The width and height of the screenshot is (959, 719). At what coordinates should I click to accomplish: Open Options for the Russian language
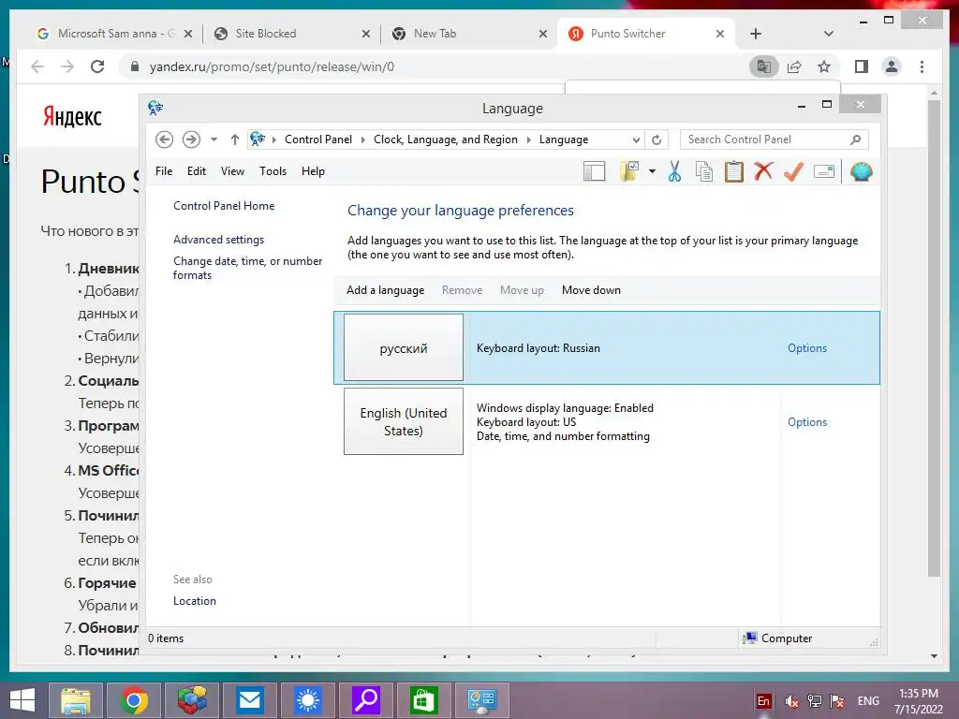click(806, 348)
